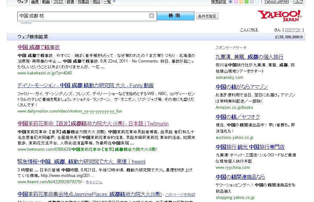The height and width of the screenshot is (202, 314).
Task: Switch to the 辞書 search tab
Action: (70, 2)
